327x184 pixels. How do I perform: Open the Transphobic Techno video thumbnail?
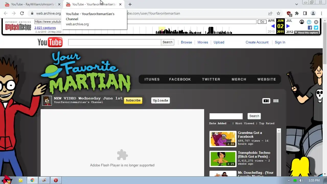[223, 159]
